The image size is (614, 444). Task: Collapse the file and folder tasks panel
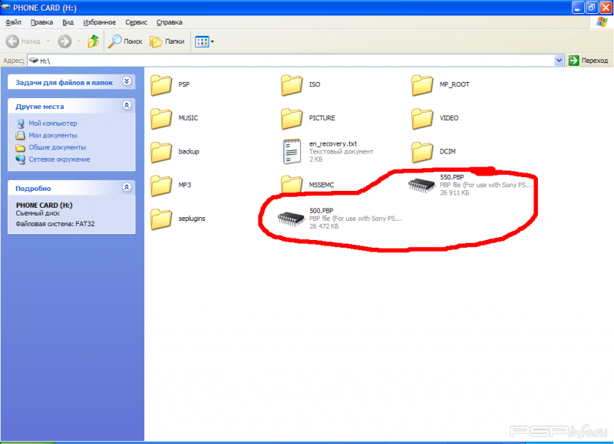pos(127,82)
